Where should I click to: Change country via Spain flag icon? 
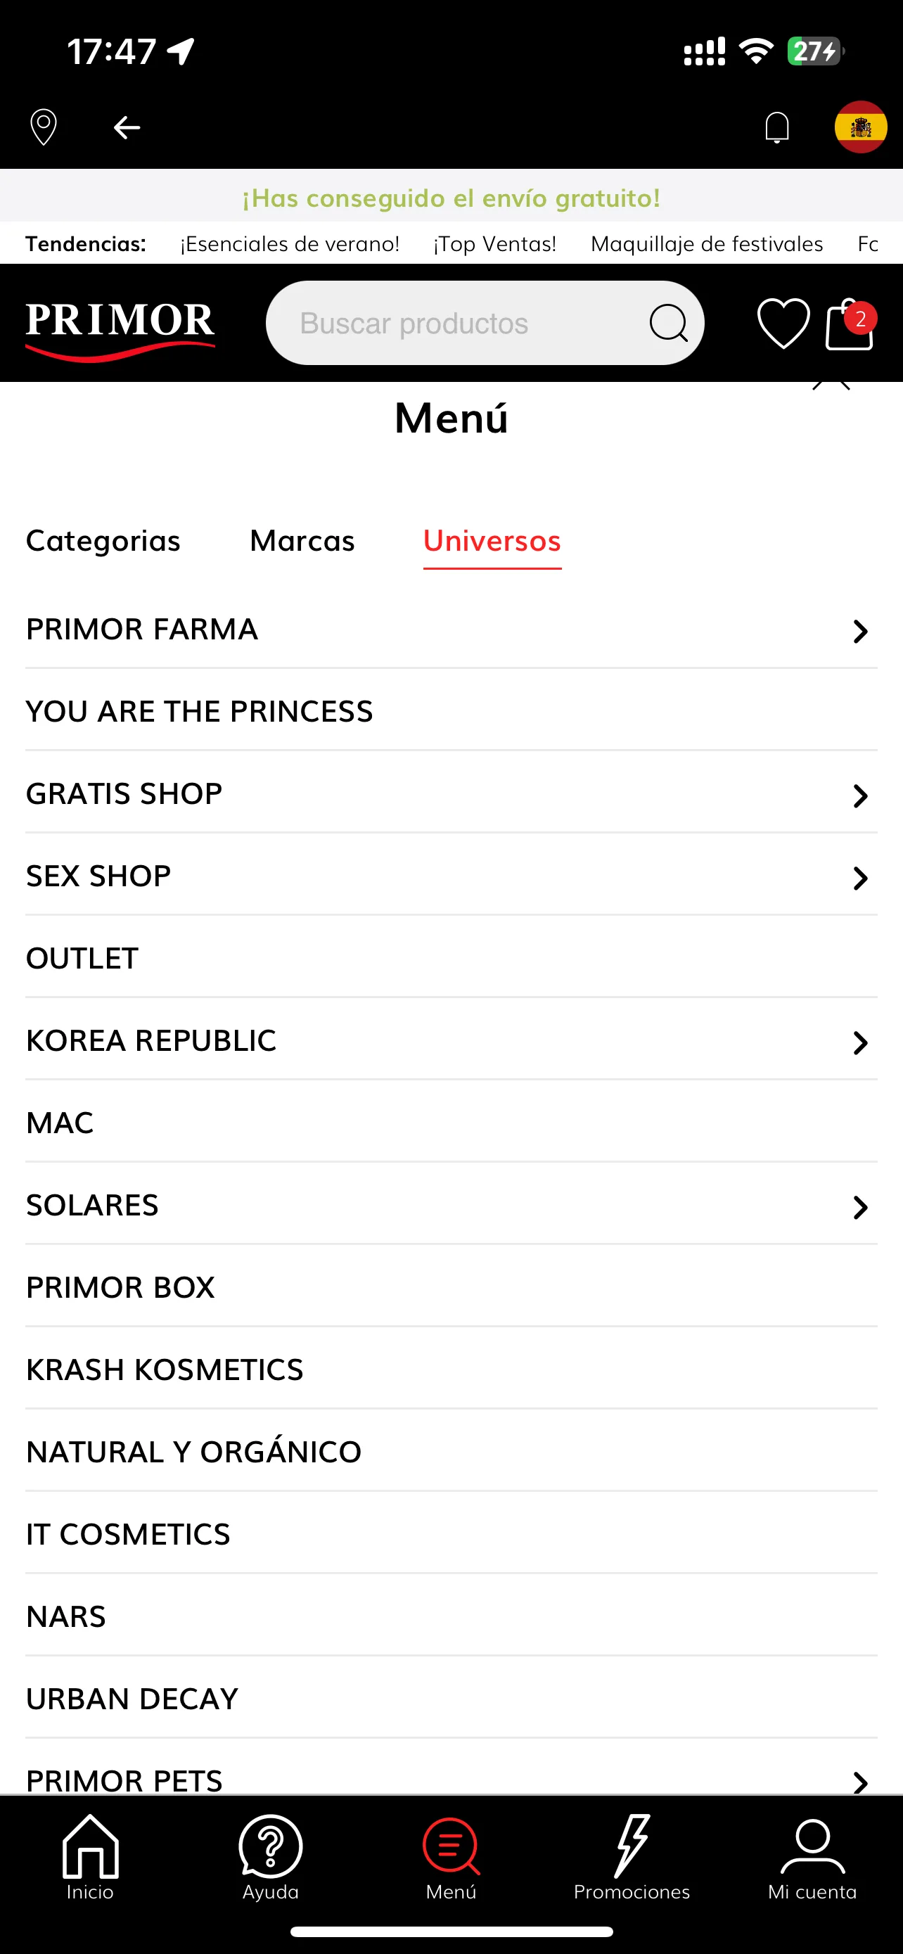(861, 127)
